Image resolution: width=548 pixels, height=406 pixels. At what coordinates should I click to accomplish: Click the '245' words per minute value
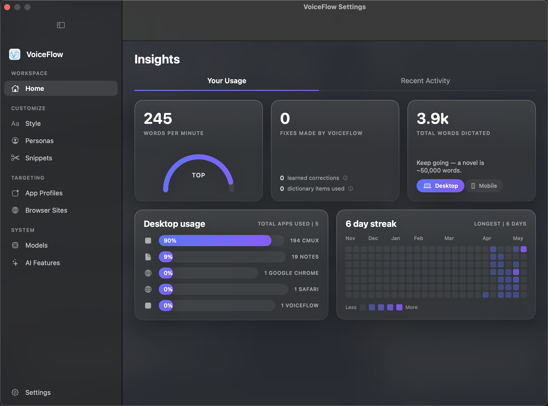[x=158, y=119]
